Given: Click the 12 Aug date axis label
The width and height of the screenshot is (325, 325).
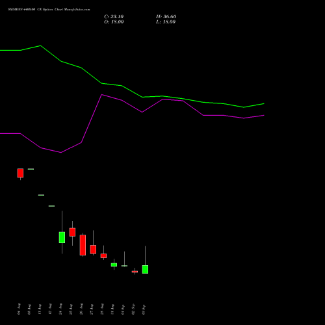Looking at the screenshot, I should [50, 309].
